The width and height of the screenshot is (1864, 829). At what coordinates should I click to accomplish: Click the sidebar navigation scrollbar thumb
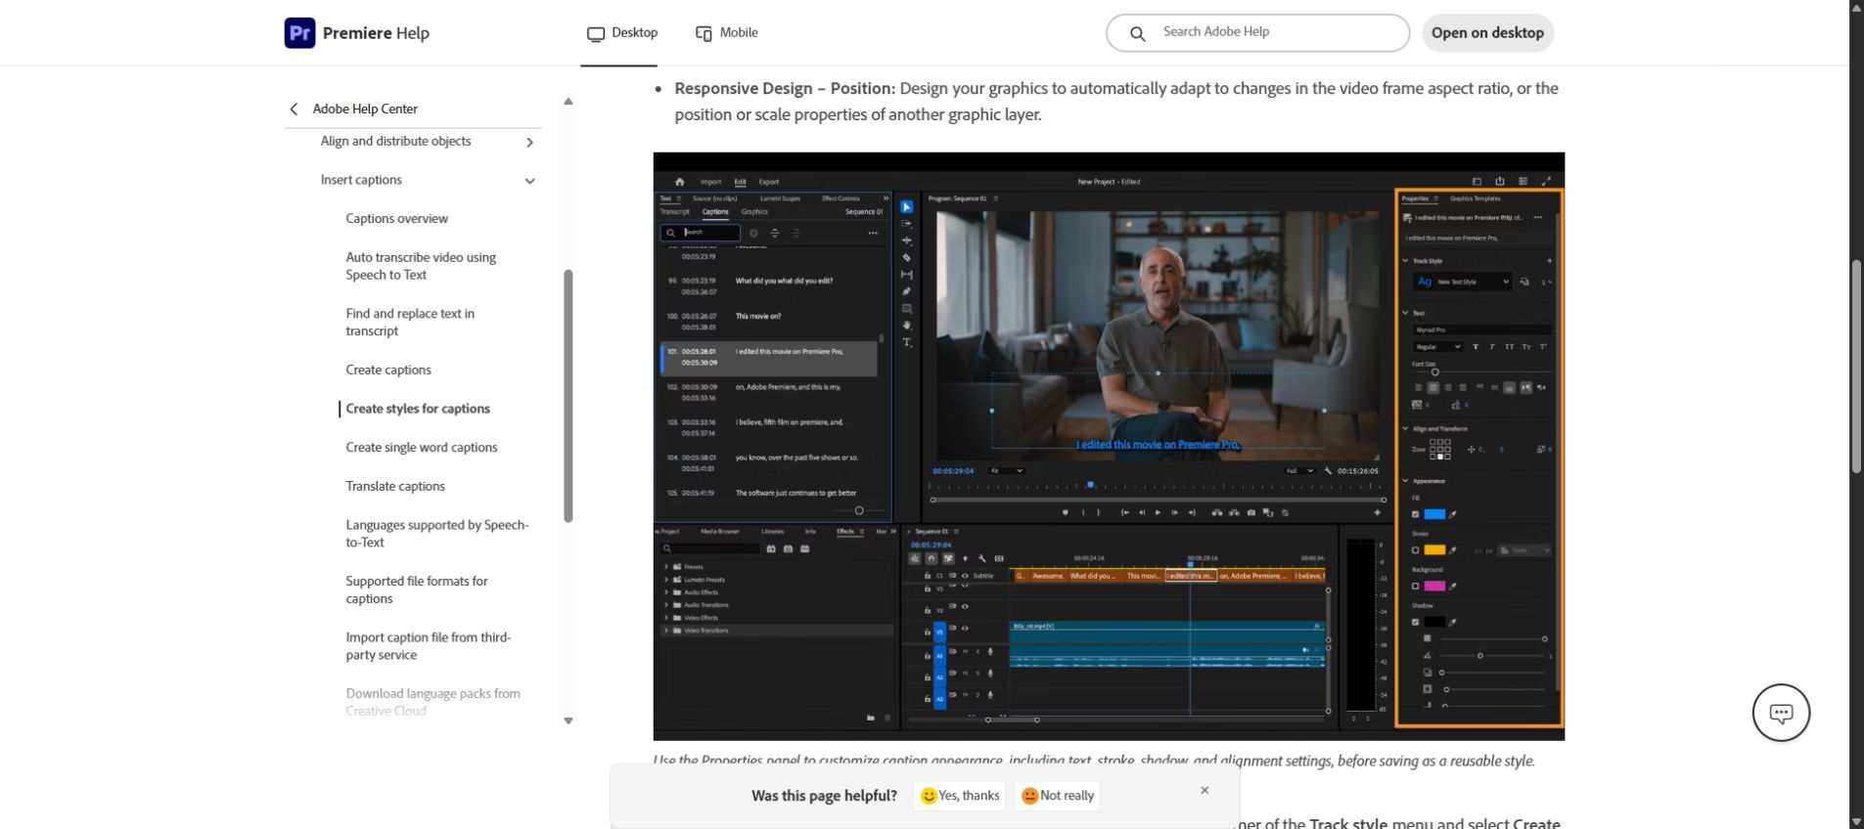[568, 396]
